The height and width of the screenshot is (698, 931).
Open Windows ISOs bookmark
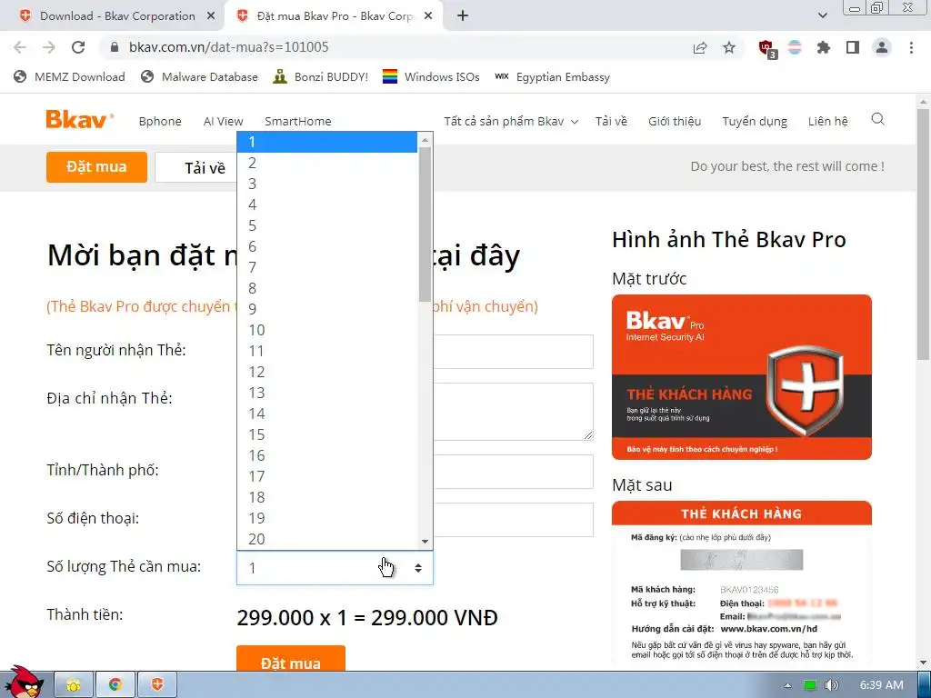[x=431, y=76]
